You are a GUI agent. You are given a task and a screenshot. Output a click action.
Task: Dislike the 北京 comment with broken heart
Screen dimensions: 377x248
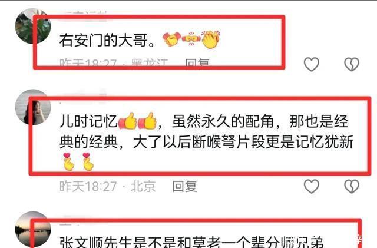tap(352, 186)
